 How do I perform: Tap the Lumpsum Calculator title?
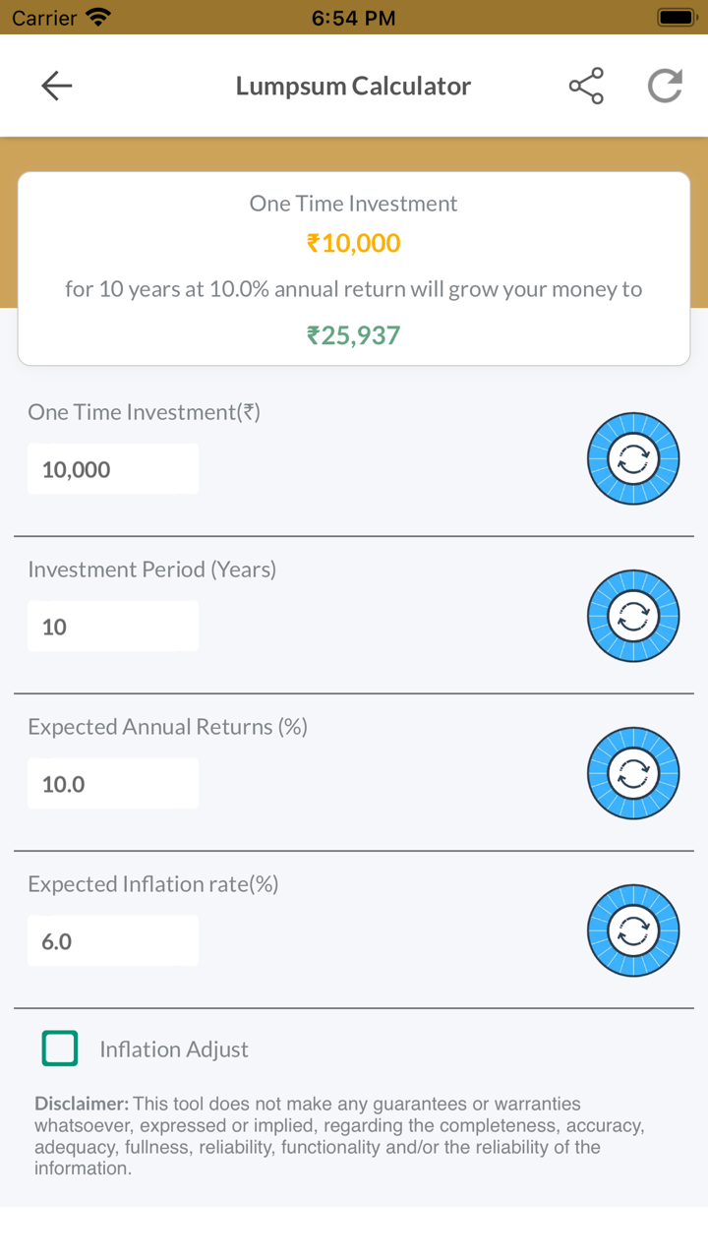coord(353,87)
